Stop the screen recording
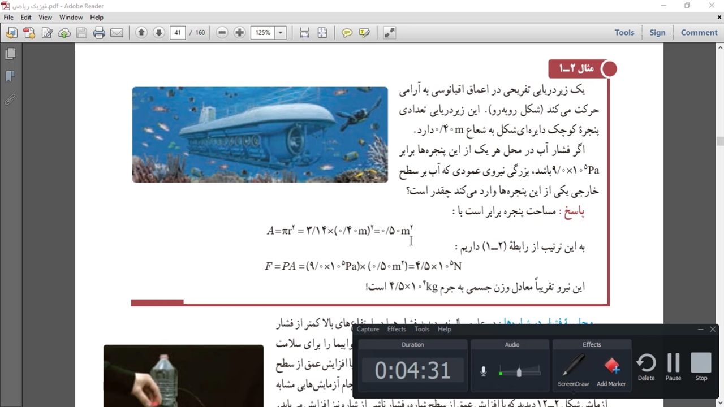 point(701,367)
